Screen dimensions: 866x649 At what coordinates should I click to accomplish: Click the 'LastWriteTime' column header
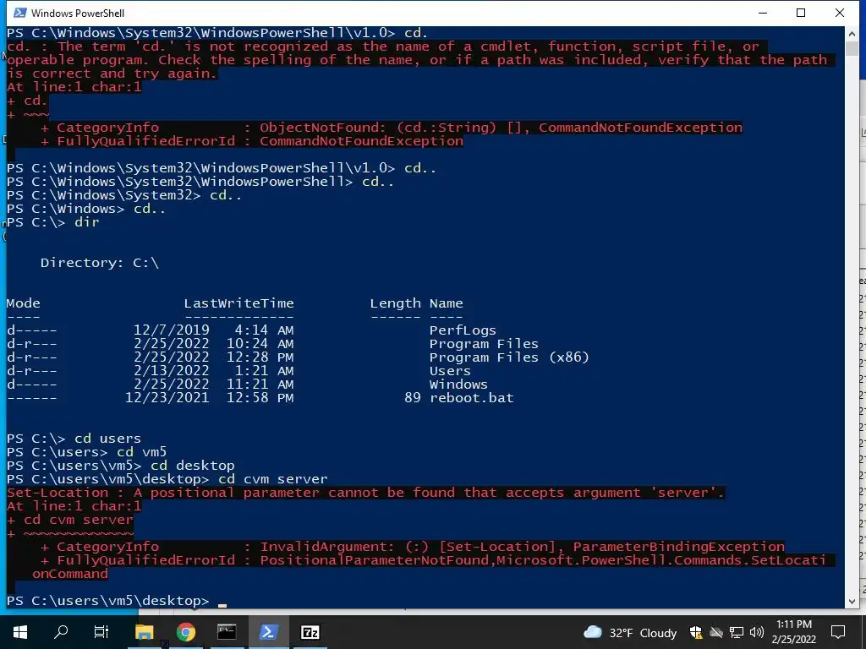[x=238, y=303]
